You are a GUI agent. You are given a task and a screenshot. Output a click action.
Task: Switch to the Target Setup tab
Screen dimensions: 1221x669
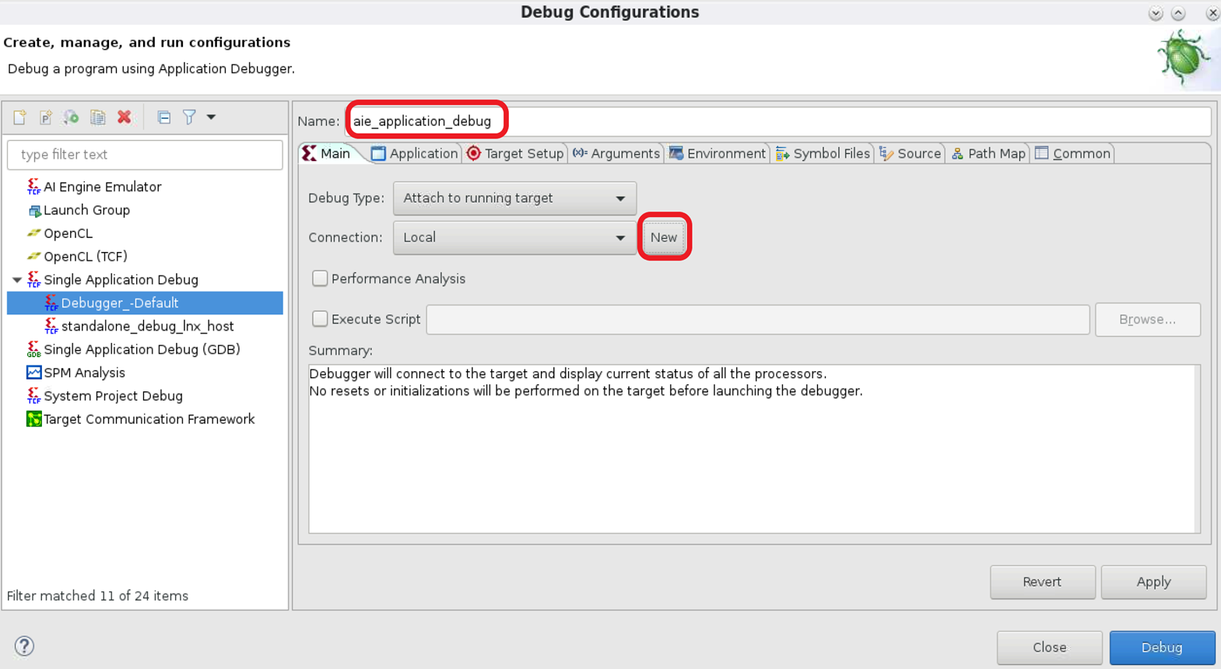click(515, 154)
